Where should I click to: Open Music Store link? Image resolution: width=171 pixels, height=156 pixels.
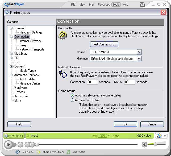coord(76,152)
